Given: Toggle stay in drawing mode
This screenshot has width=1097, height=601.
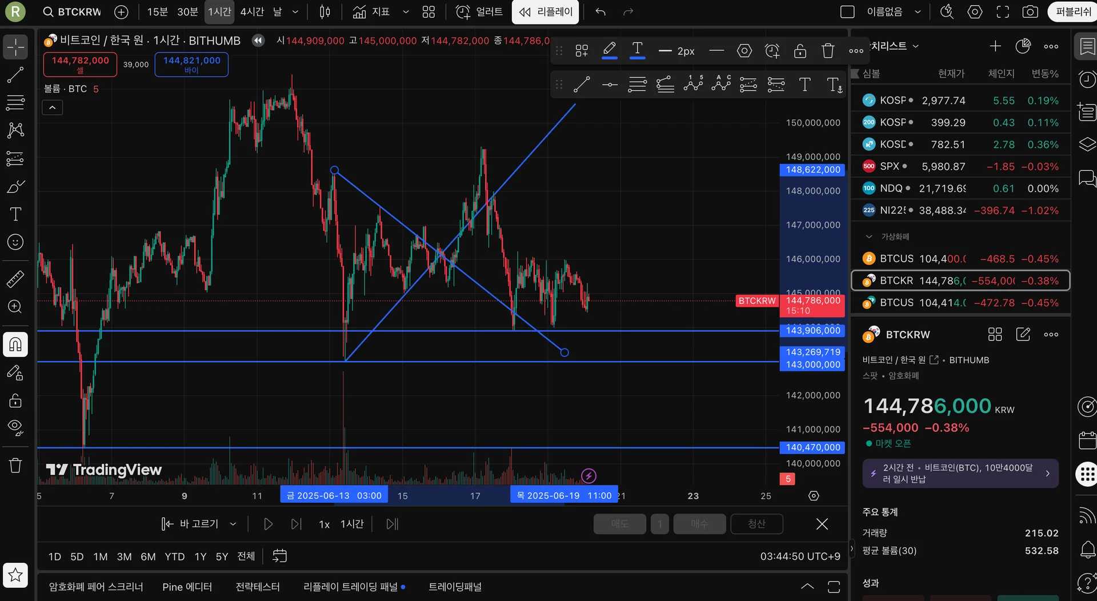Looking at the screenshot, I should [x=15, y=372].
